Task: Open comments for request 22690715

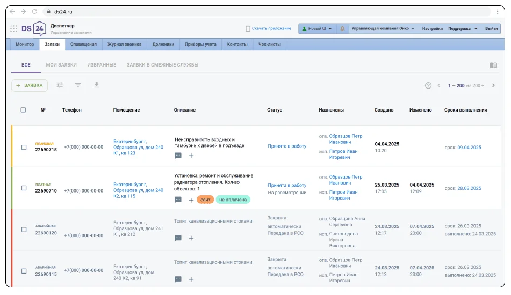Action: (178, 156)
